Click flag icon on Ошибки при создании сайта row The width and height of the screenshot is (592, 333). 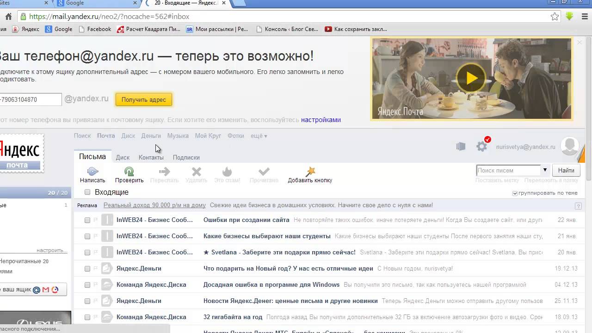[96, 220]
